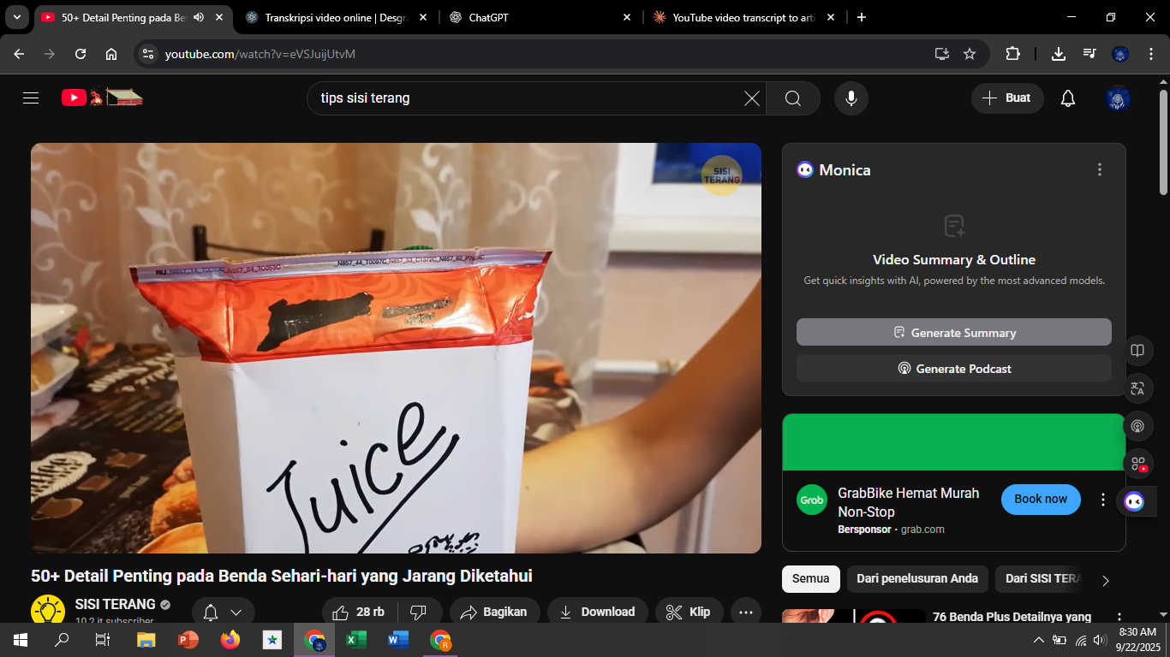The image size is (1170, 657).
Task: Open Monica reading mode book icon
Action: point(1137,351)
